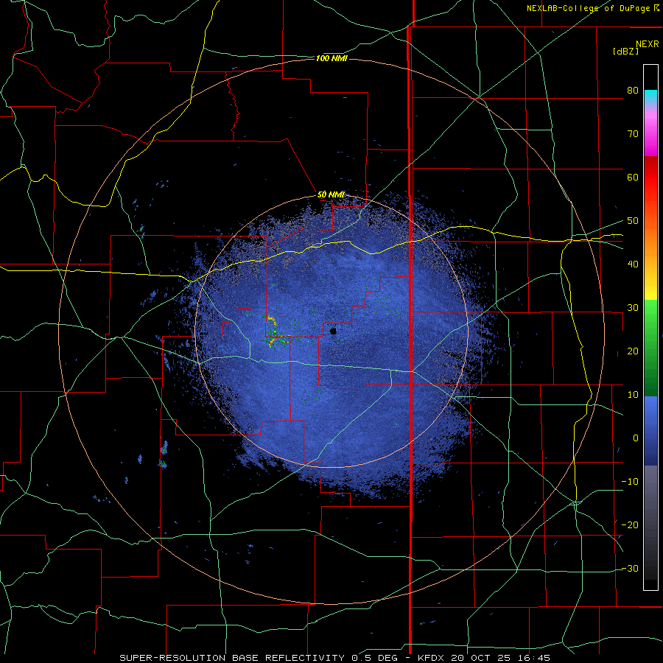Click the -30 dBZ scale label
Viewport: 663px width, 663px height.
pos(630,568)
